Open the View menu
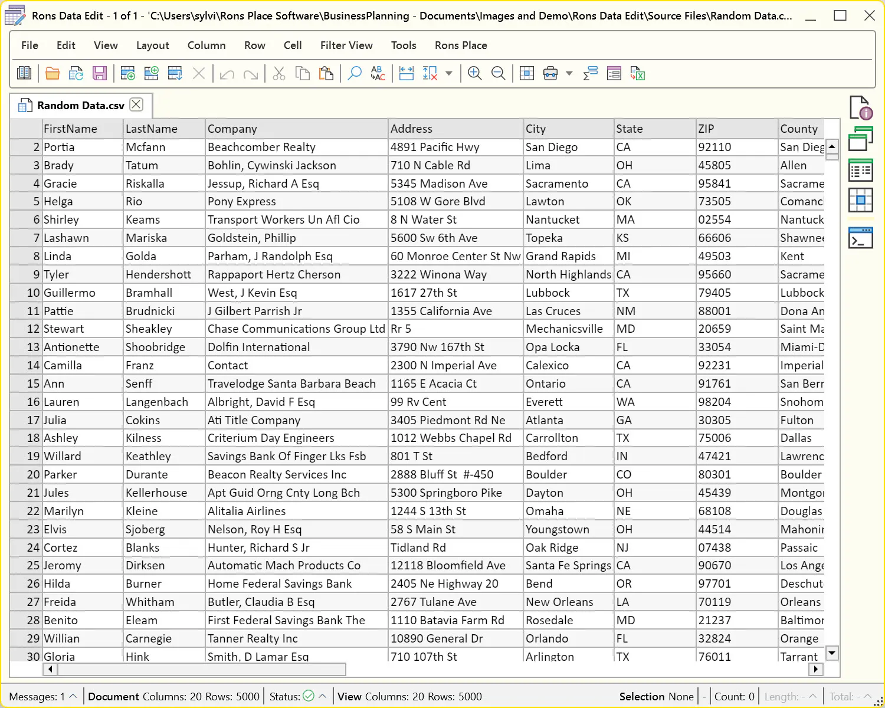The image size is (885, 708). point(106,45)
